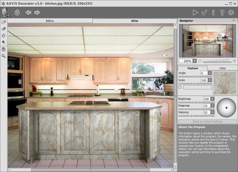Collapse the Navigator panel arrow

point(234,20)
